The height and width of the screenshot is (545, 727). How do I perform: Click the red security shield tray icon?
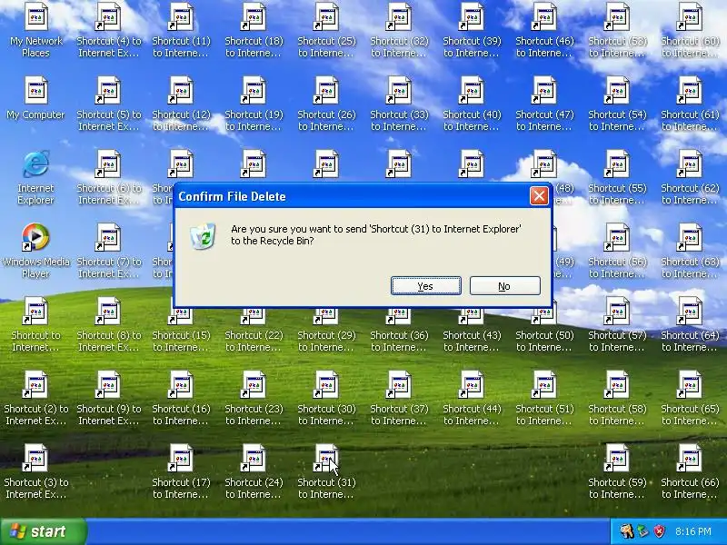click(659, 531)
